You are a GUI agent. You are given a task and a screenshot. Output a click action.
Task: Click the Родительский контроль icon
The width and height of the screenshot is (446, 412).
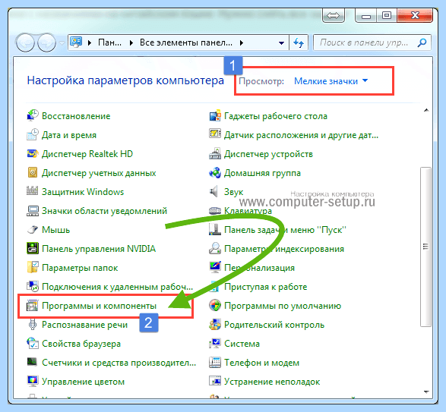point(215,325)
